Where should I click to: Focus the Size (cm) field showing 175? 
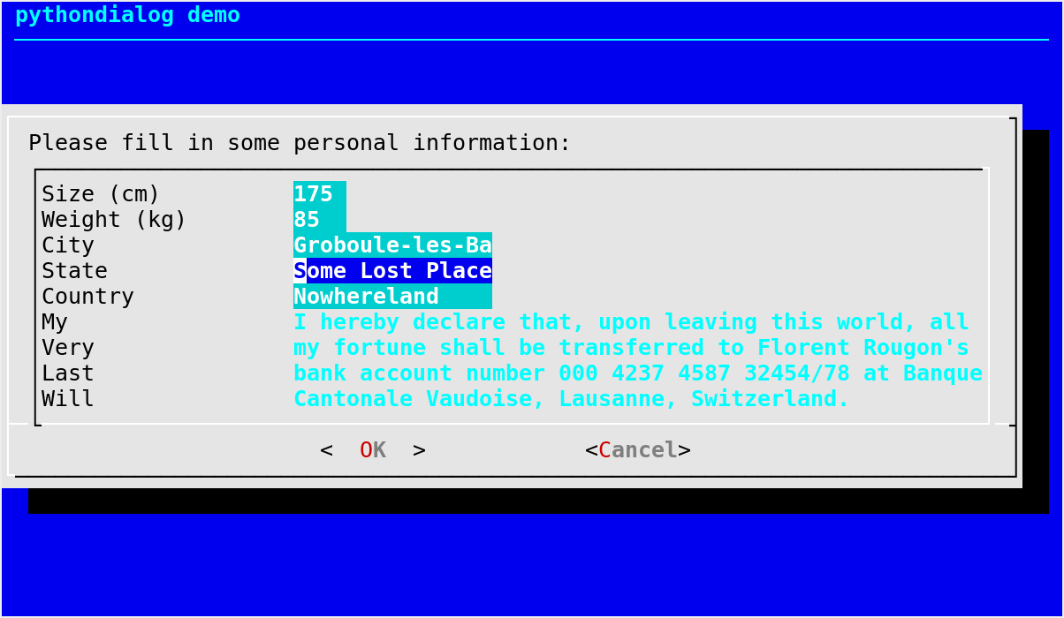[320, 193]
